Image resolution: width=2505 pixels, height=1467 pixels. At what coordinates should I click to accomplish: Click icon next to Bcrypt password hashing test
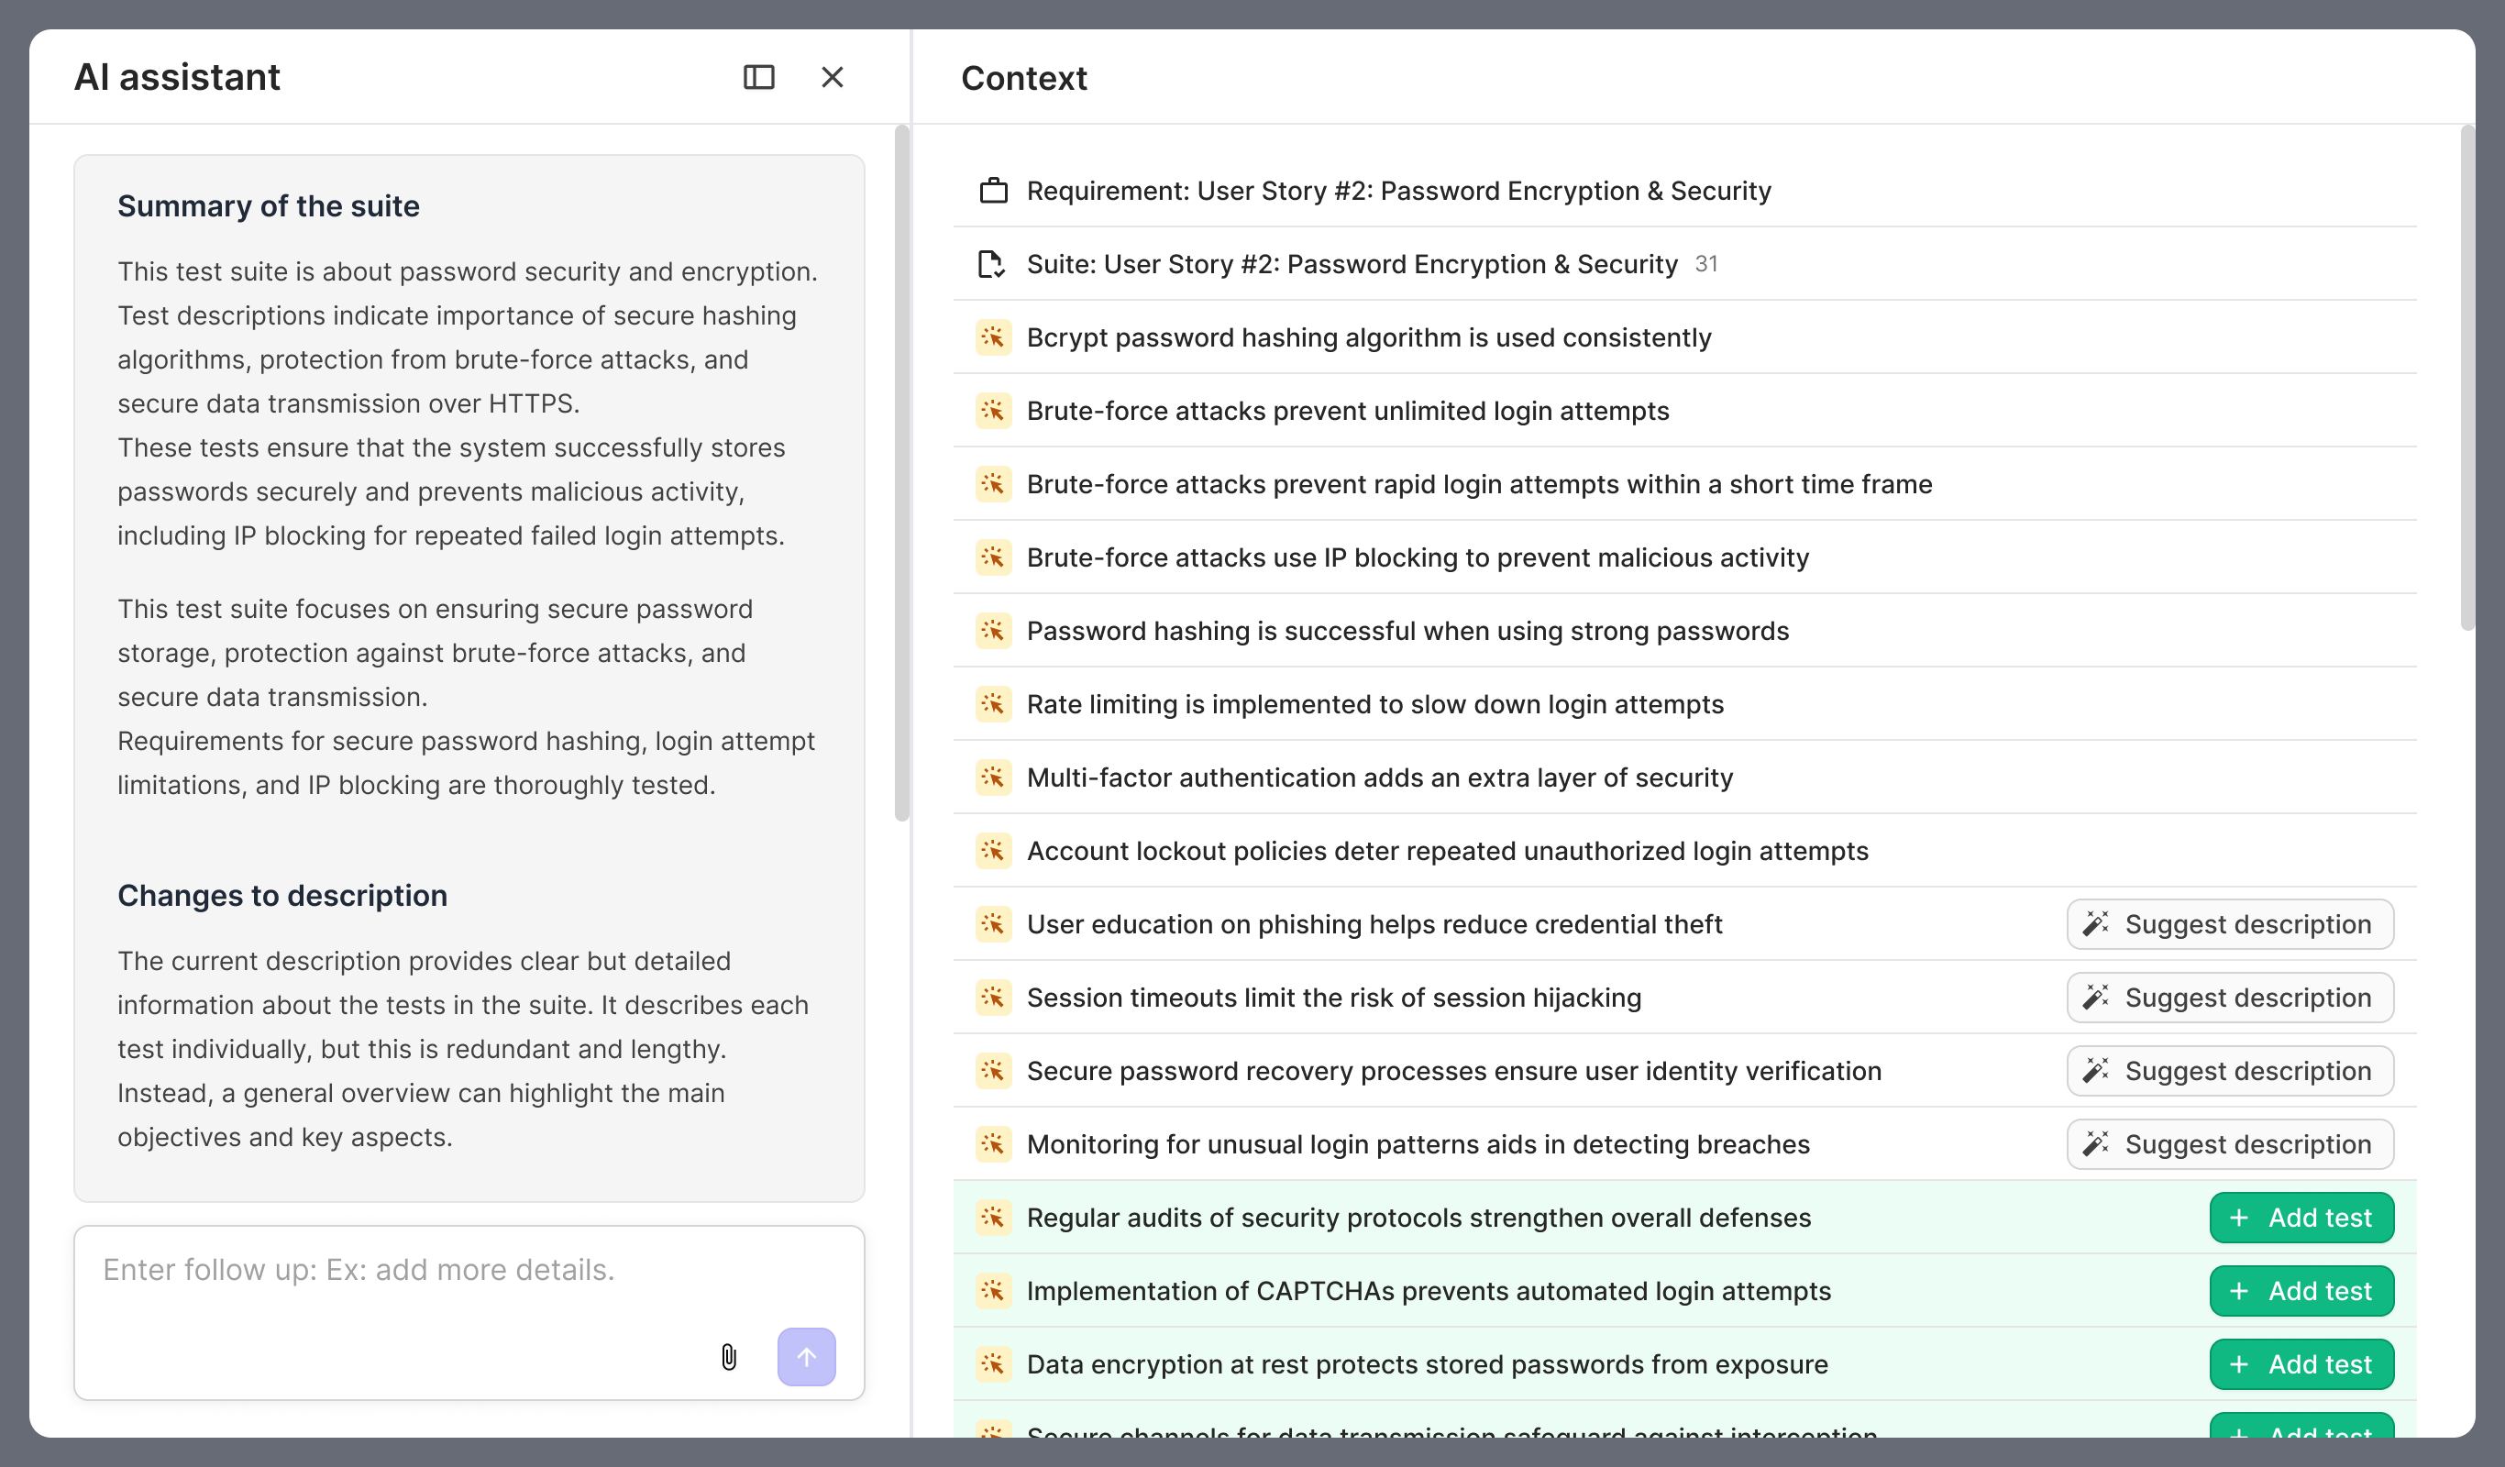[993, 338]
